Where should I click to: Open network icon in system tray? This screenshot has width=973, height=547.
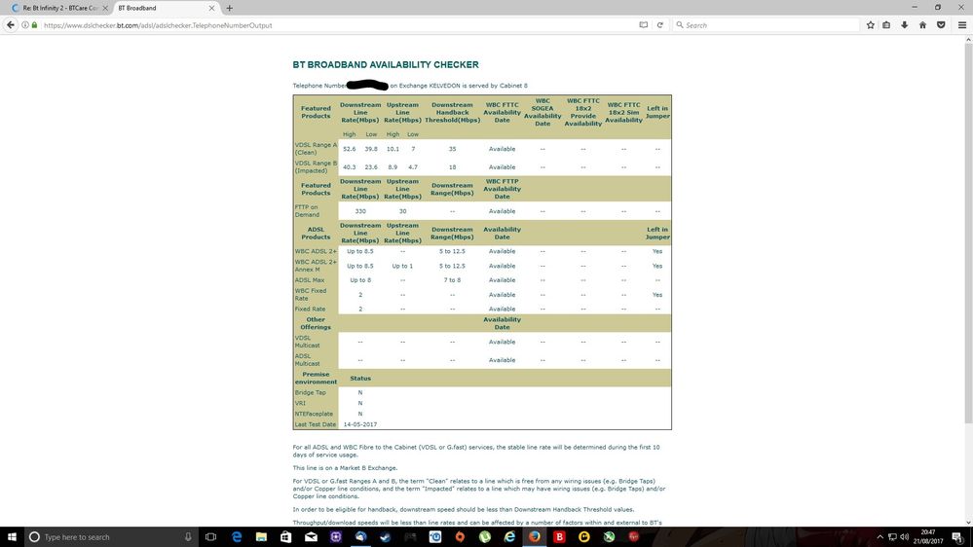pyautogui.click(x=892, y=537)
